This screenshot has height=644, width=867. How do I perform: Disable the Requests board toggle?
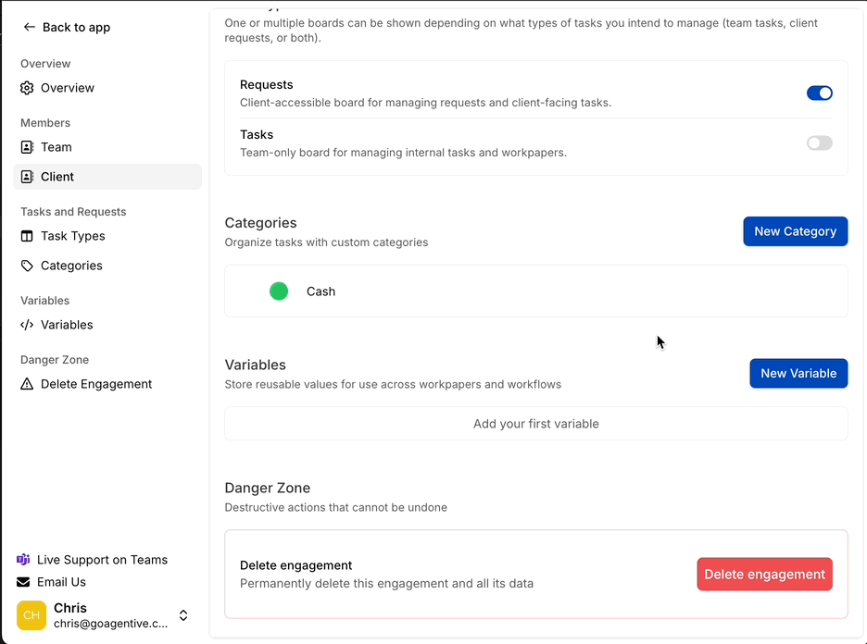pos(819,93)
